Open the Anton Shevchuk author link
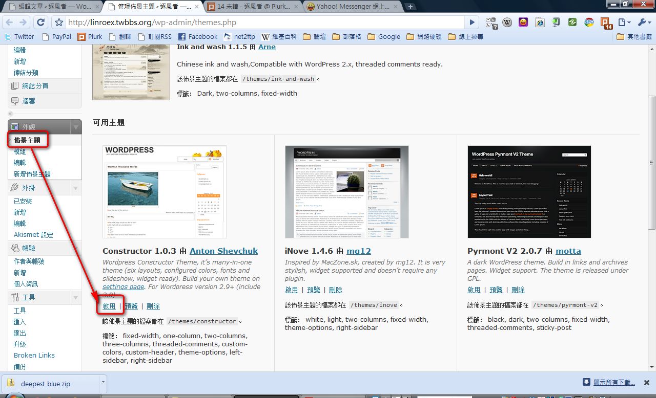This screenshot has width=656, height=398. click(224, 251)
